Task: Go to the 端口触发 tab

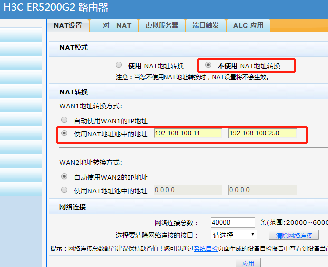Action: tap(206, 26)
